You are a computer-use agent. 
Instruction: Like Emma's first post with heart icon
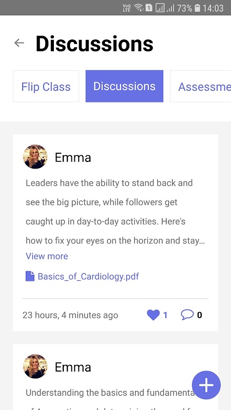coord(153,315)
